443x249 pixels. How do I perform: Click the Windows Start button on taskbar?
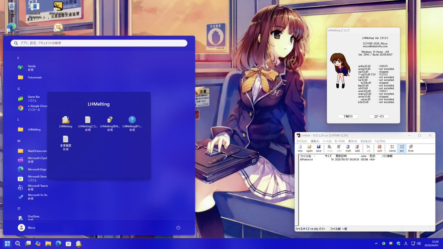coord(7,243)
